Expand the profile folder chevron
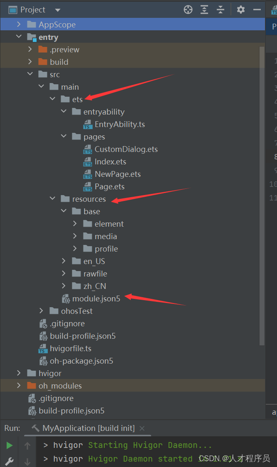Screen dimensions: 277x467 point(75,249)
